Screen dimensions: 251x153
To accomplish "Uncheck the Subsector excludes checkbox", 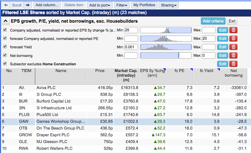I will pyautogui.click(x=5, y=64).
